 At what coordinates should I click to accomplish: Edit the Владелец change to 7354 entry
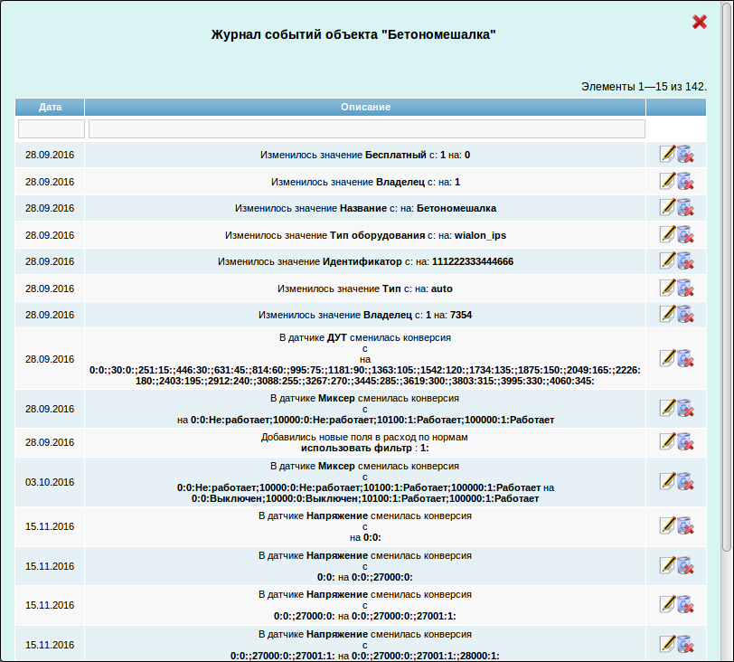[667, 314]
